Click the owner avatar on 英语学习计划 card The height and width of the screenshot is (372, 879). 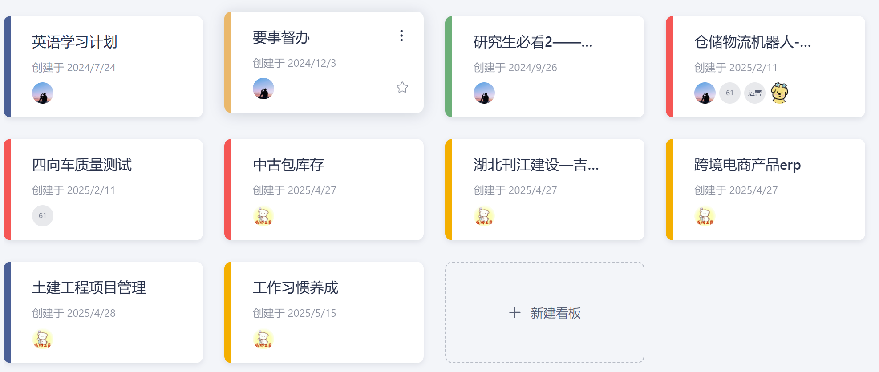point(42,93)
